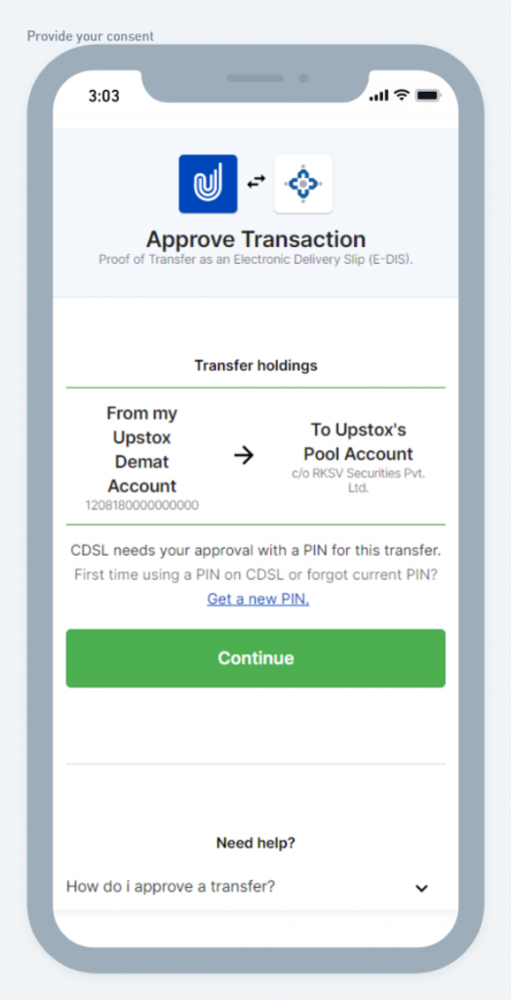Click the Wi-Fi status icon

[x=401, y=95]
